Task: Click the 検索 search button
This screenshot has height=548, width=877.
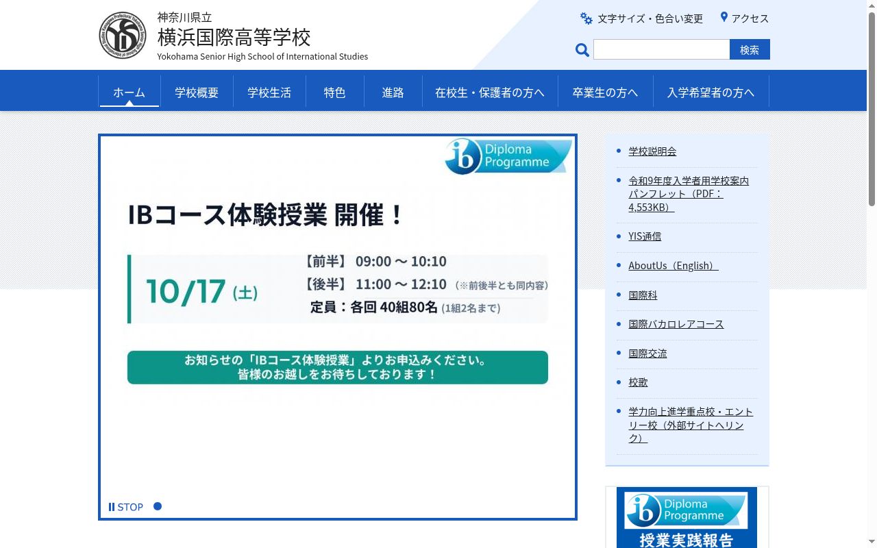Action: (x=750, y=49)
